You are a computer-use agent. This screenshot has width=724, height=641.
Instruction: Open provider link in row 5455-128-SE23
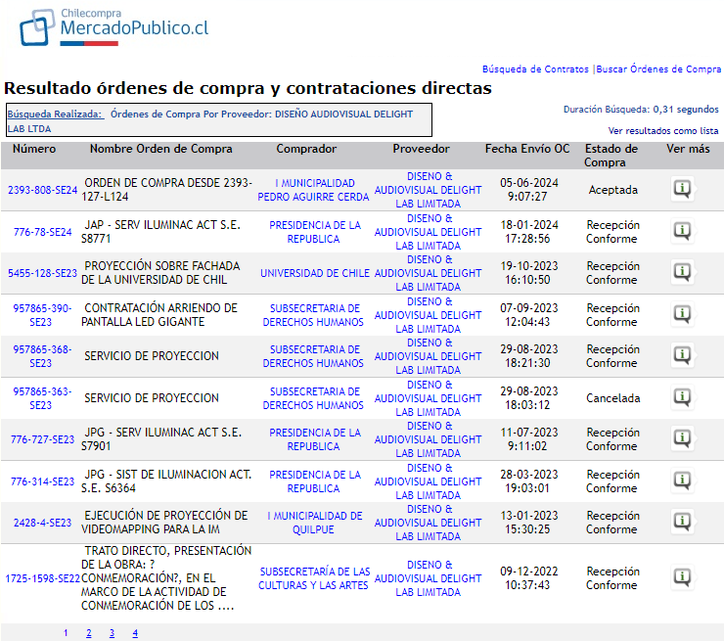[428, 273]
